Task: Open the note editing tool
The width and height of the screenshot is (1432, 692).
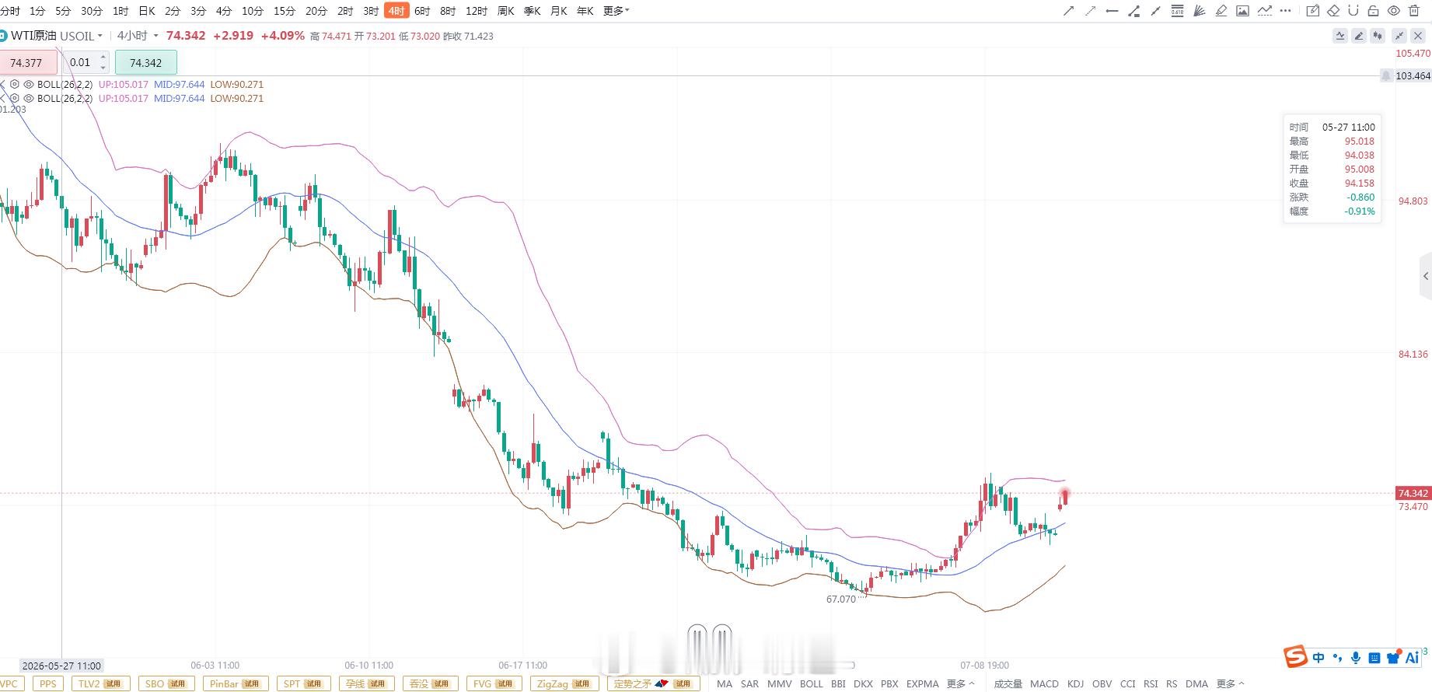Action: pyautogui.click(x=1313, y=11)
